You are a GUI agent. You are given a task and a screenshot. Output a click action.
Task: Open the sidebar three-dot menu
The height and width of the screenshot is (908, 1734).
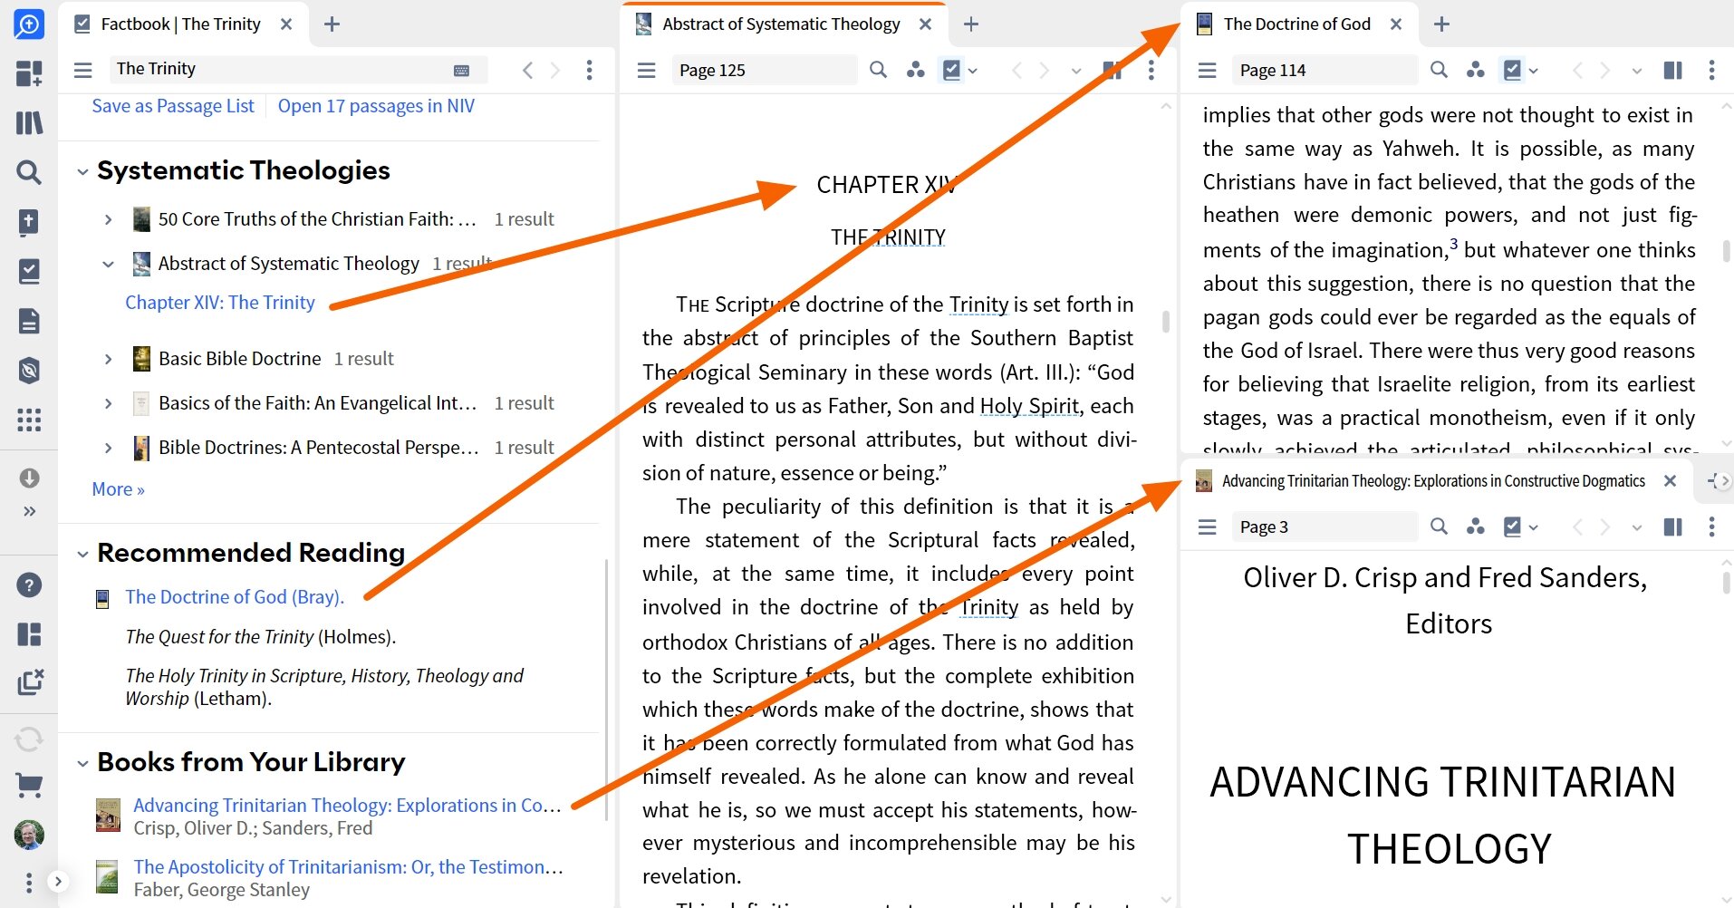(29, 882)
